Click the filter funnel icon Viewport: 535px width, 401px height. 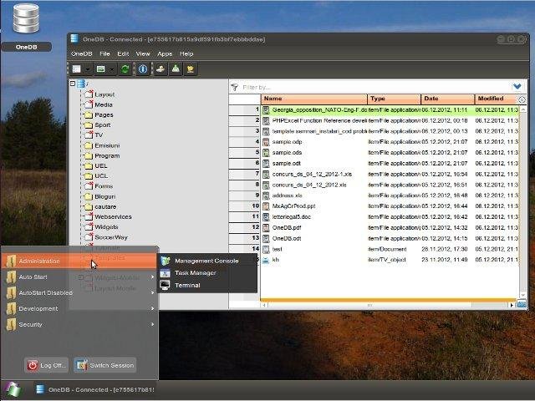(x=236, y=86)
